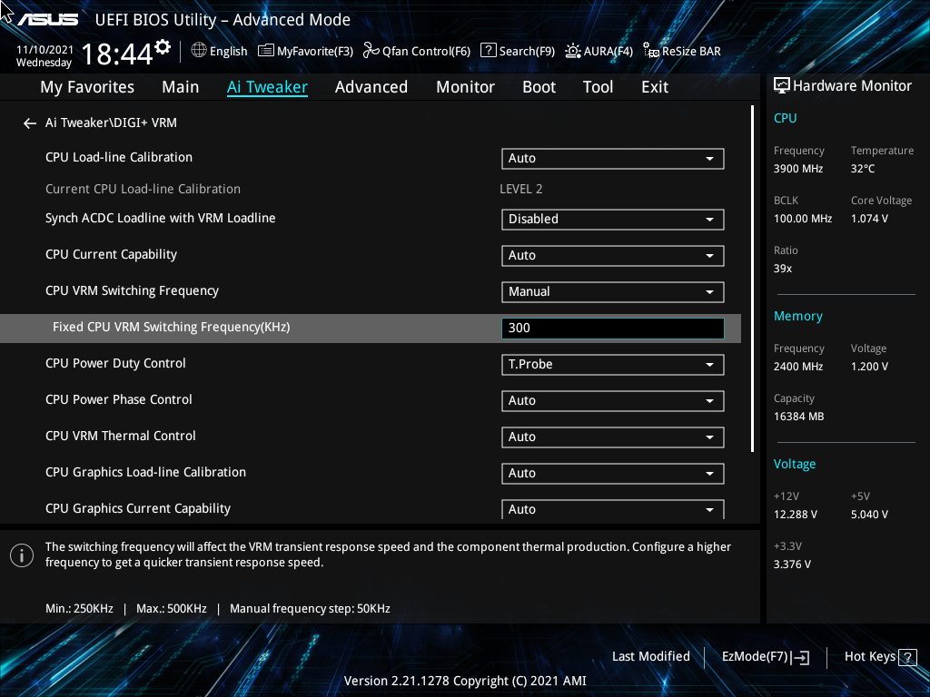The image size is (930, 697).
Task: Click the EzMode exit arrow icon
Action: [800, 657]
